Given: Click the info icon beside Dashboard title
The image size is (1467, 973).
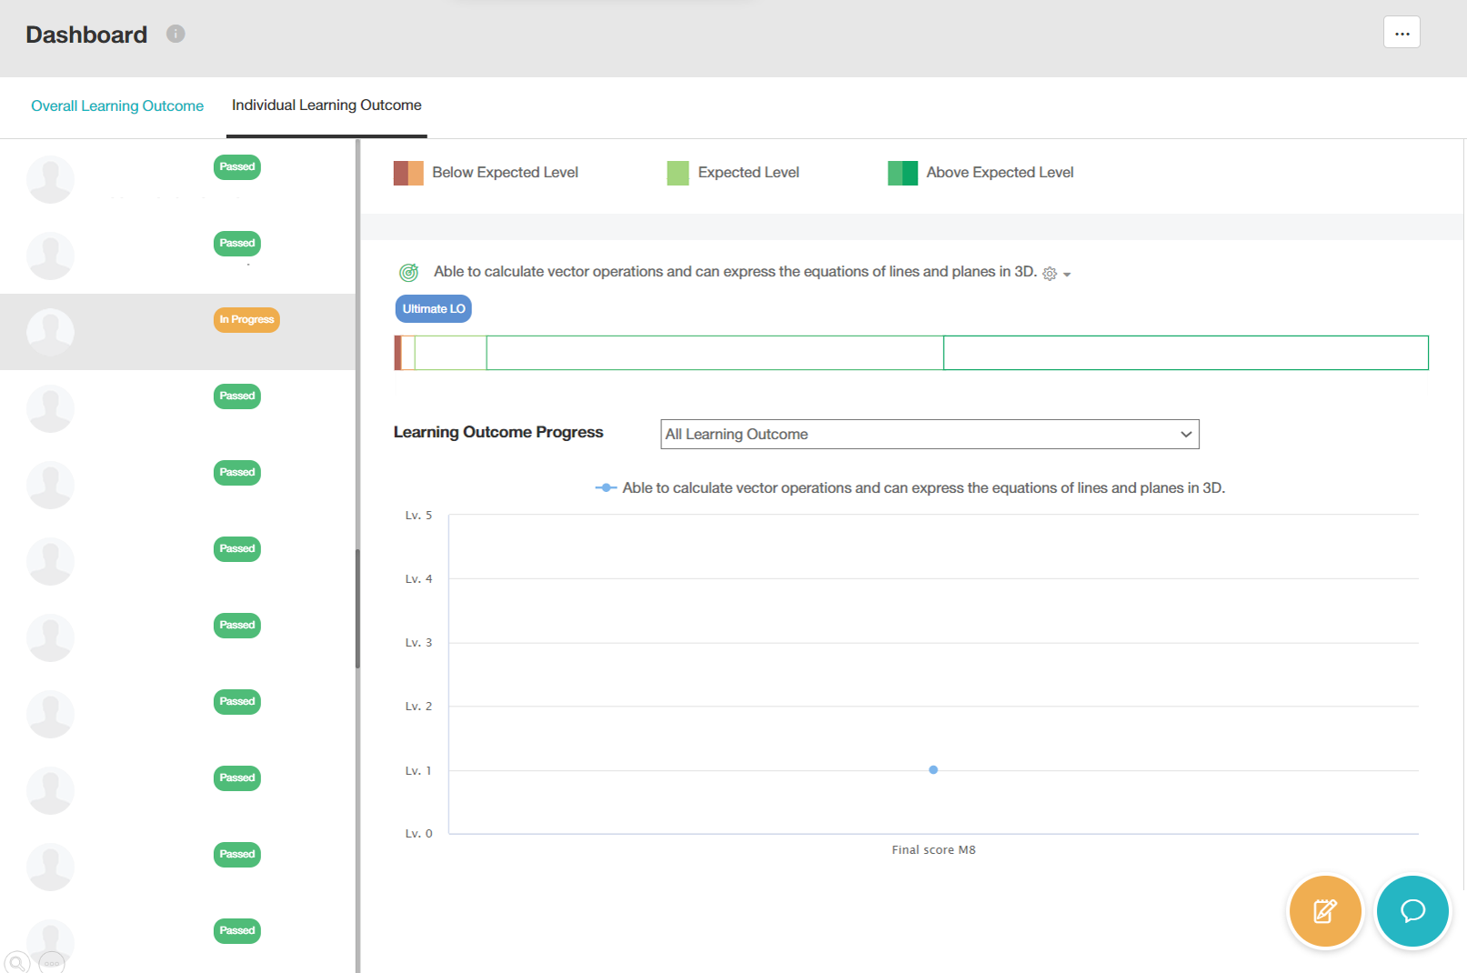Looking at the screenshot, I should pyautogui.click(x=176, y=34).
